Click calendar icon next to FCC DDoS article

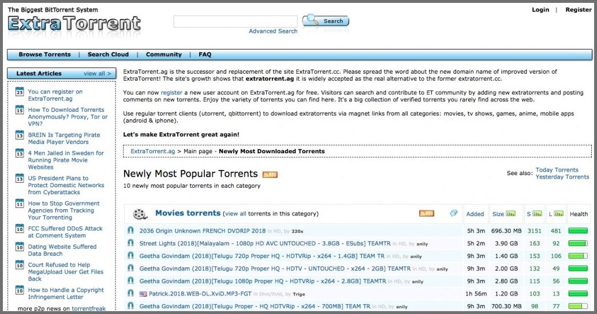[x=20, y=229]
